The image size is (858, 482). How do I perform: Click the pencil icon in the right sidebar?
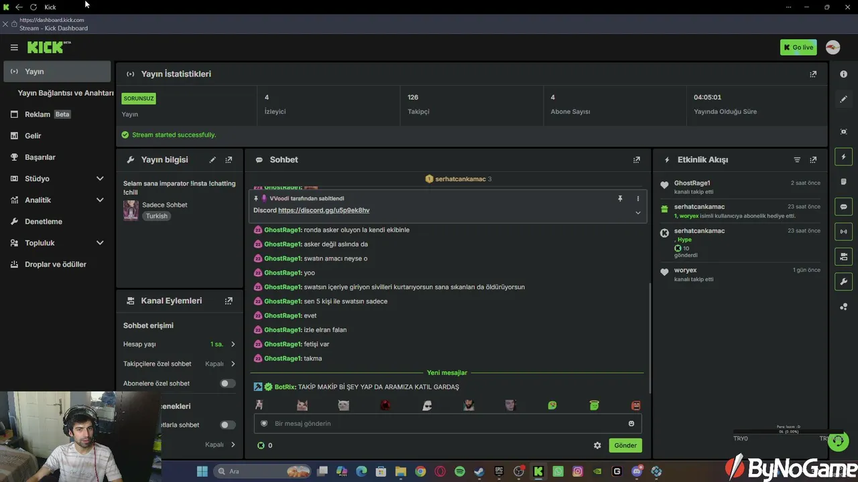pyautogui.click(x=843, y=99)
